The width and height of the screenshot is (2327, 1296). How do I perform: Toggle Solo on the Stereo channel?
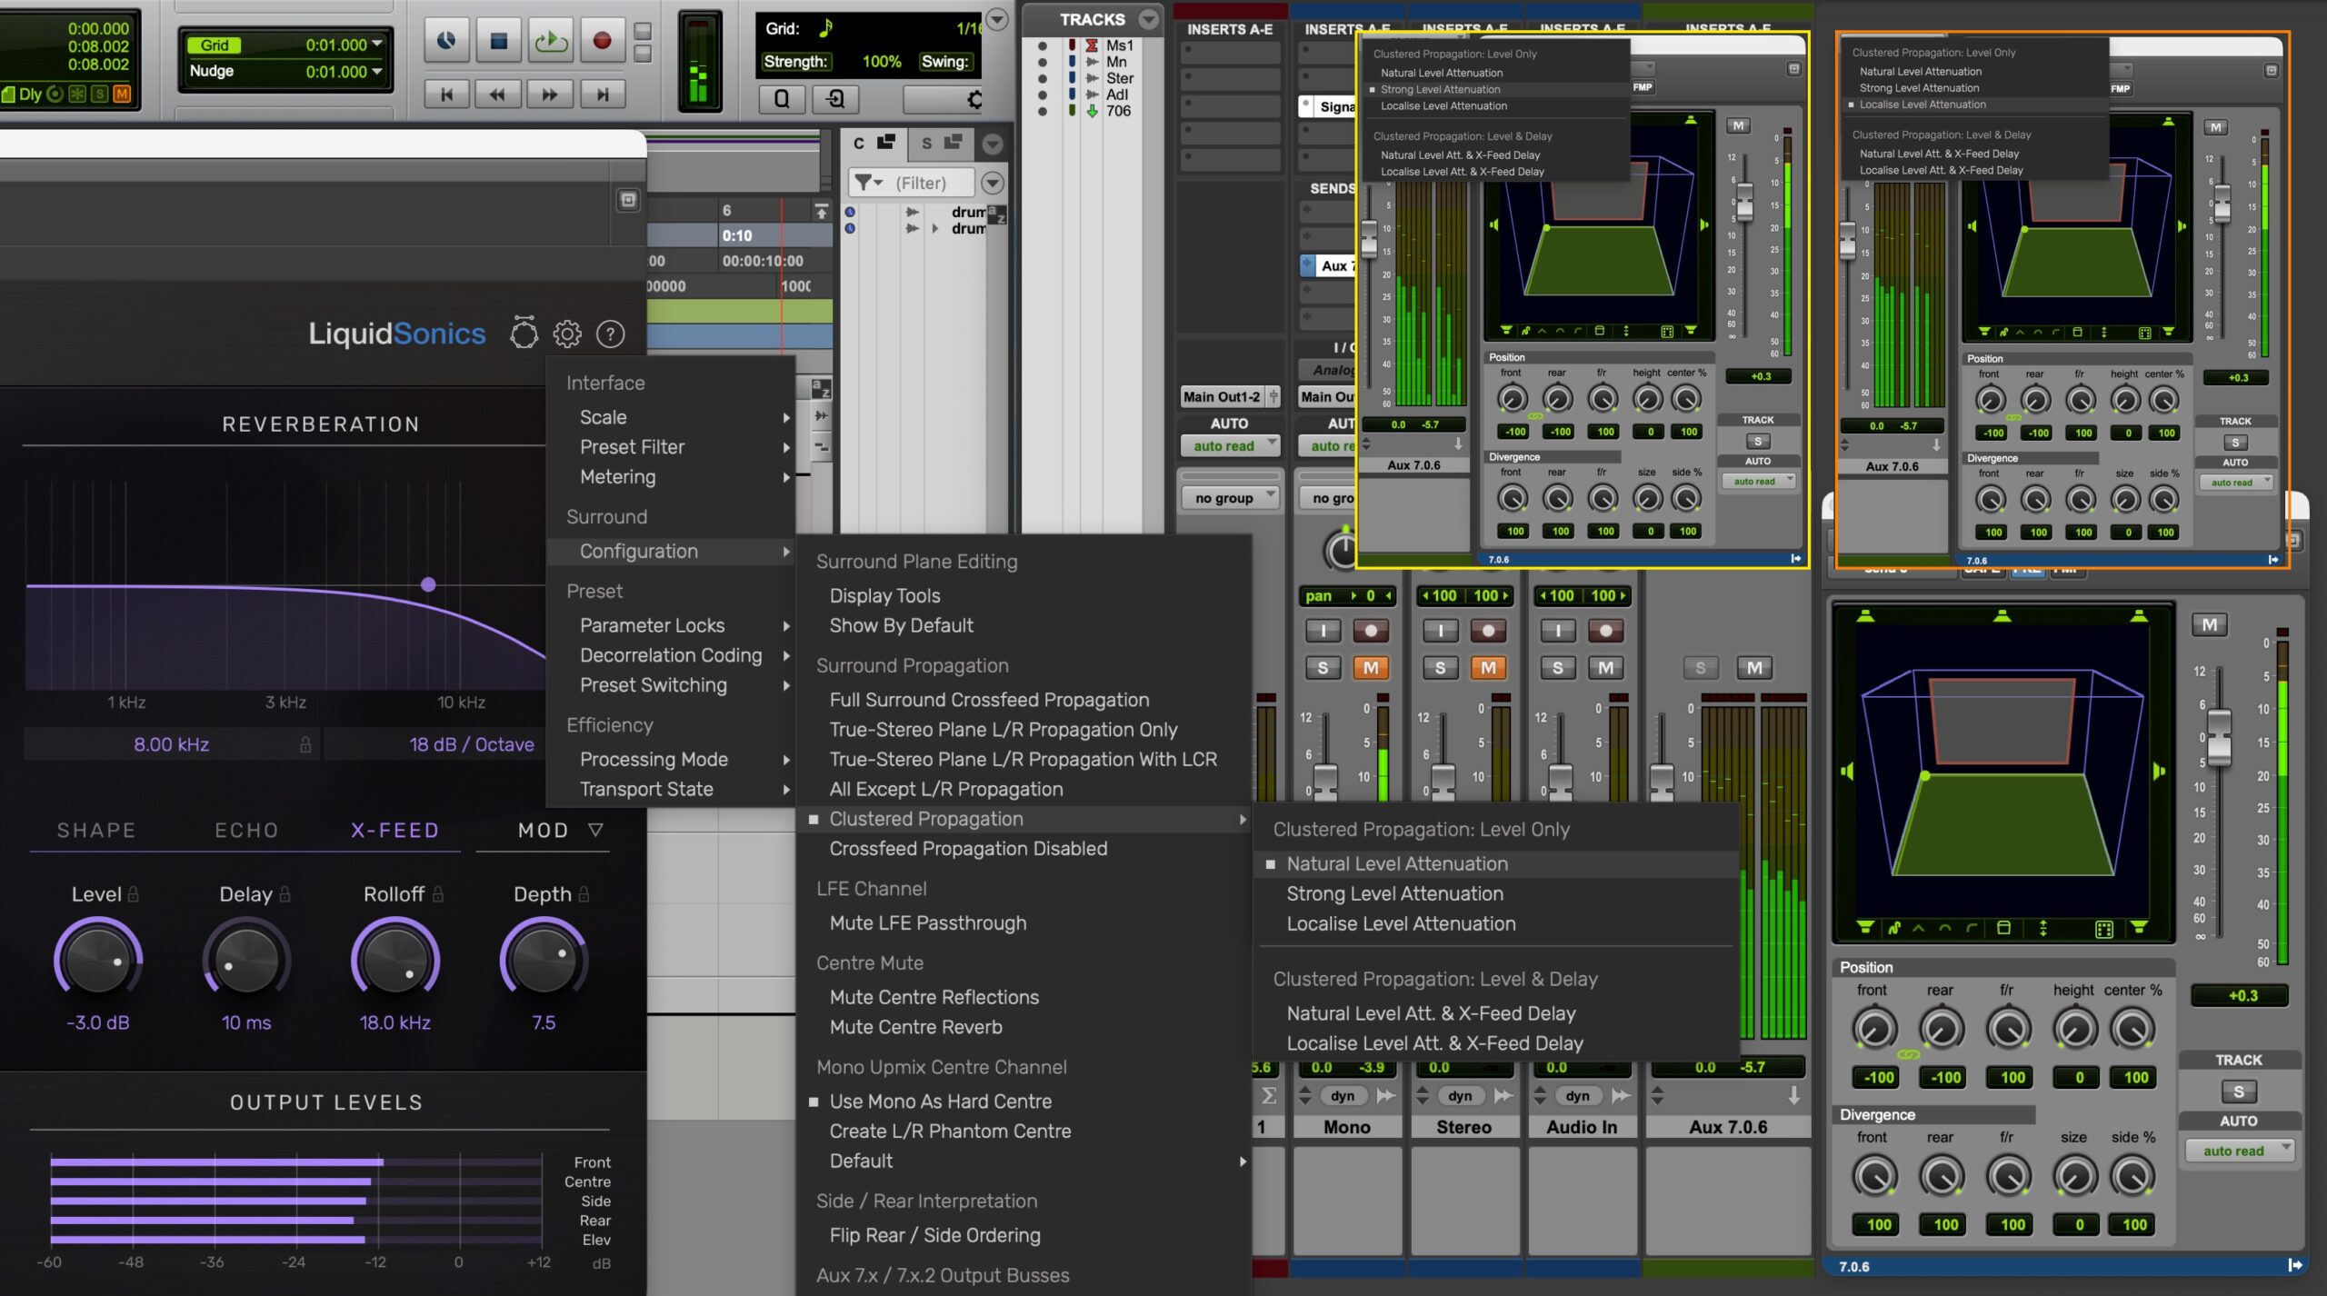pyautogui.click(x=1440, y=668)
